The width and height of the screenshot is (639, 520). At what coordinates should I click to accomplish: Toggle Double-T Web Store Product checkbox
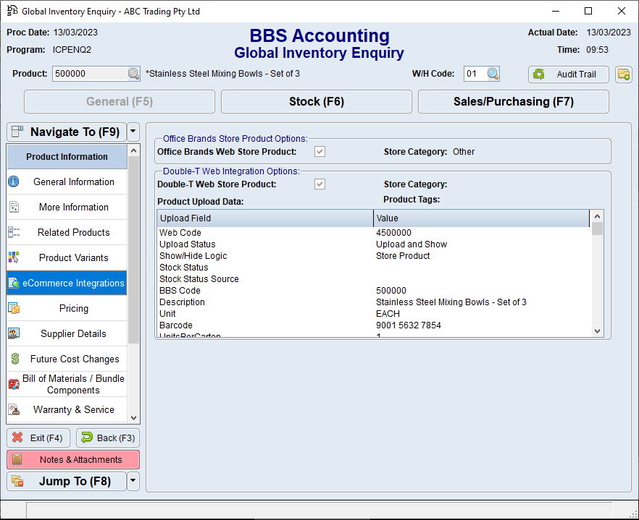(x=319, y=184)
